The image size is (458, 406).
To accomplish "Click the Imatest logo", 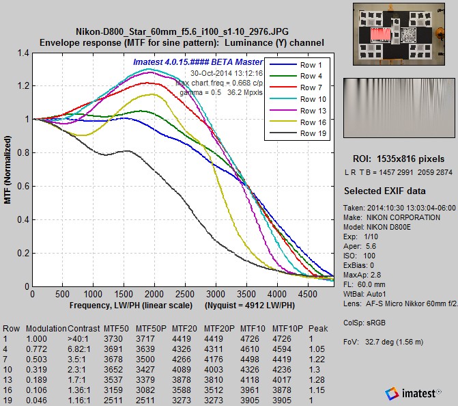I will tap(413, 393).
